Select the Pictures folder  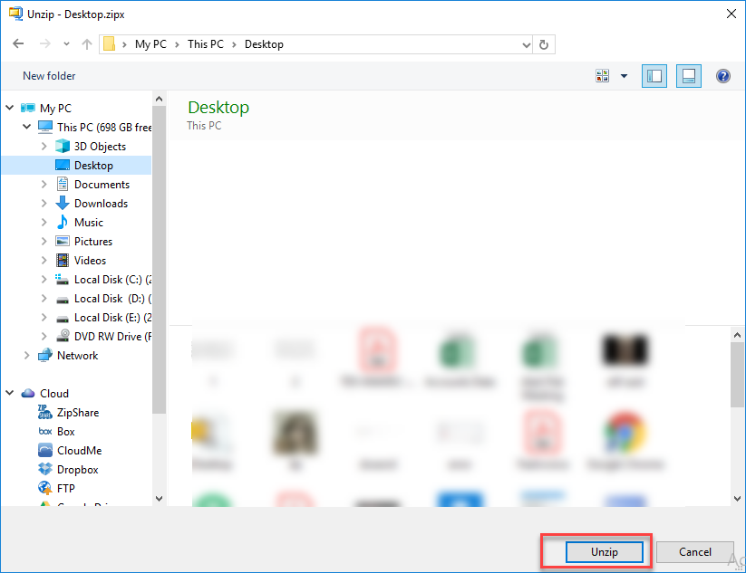tap(93, 242)
